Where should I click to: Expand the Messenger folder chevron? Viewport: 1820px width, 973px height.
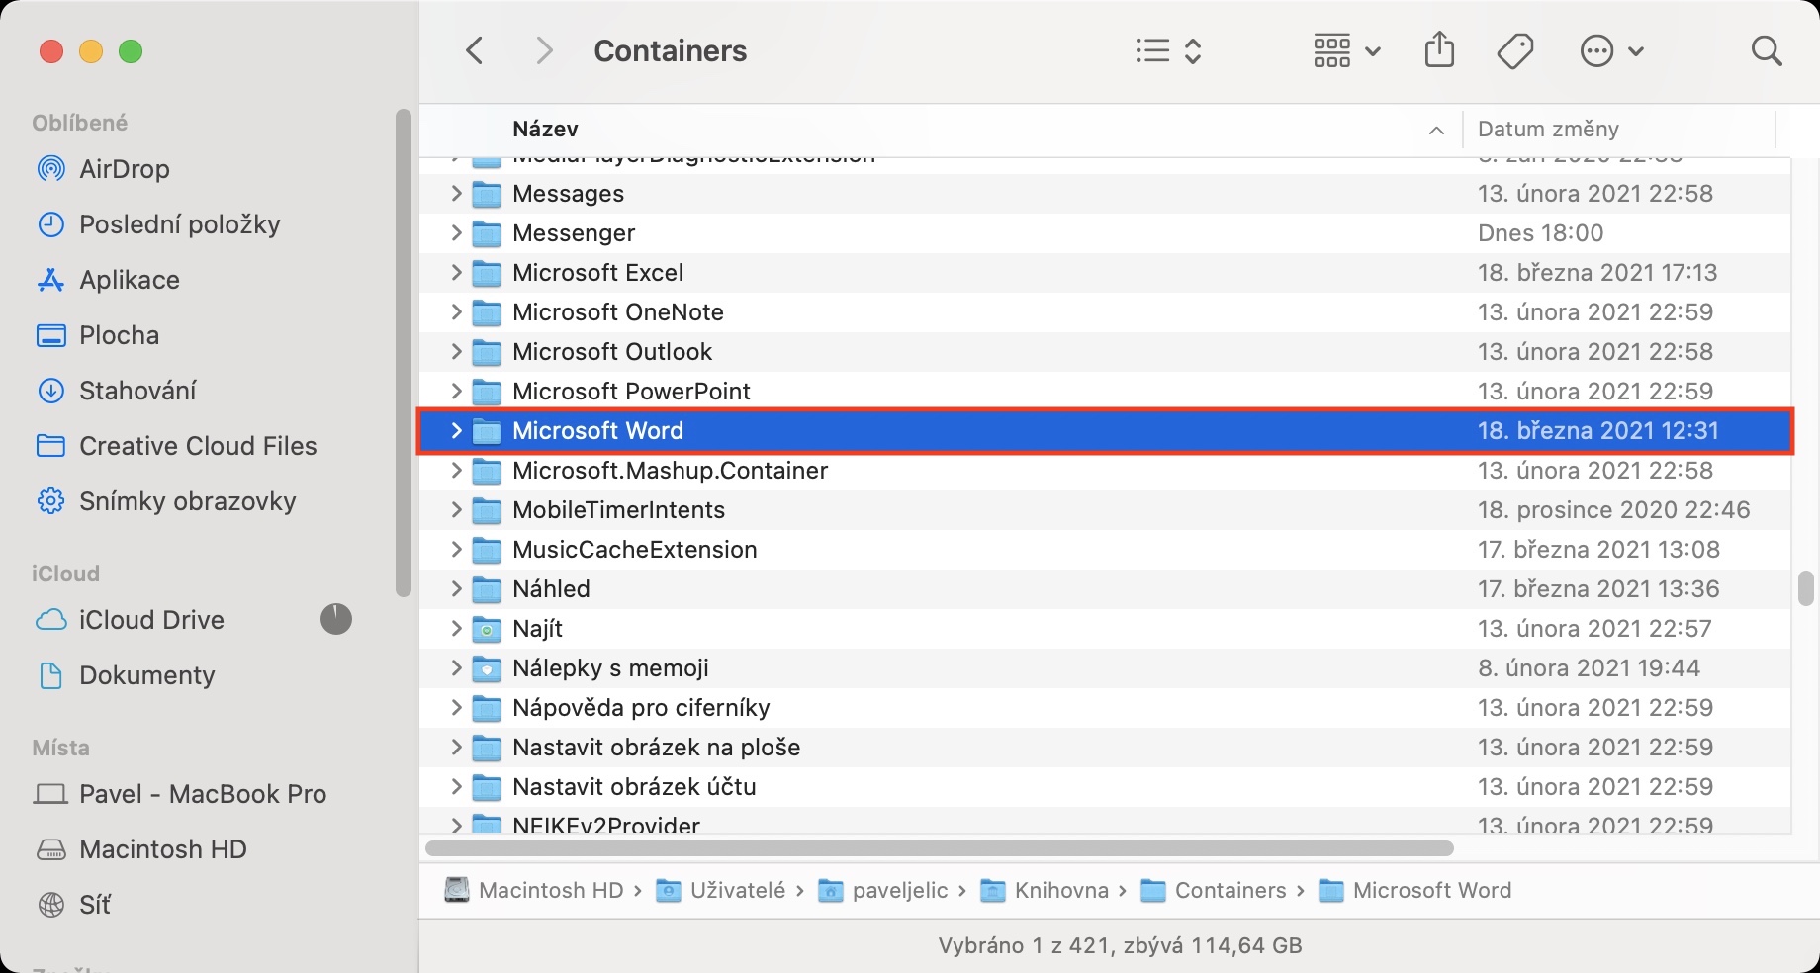pos(456,233)
